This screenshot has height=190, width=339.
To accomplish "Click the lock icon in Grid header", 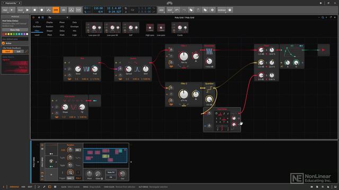I will point(39,17).
